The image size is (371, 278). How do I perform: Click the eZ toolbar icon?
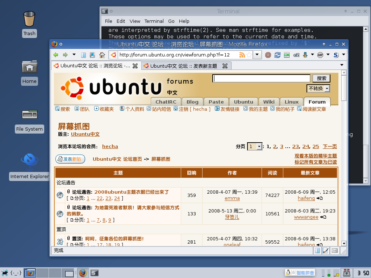click(x=296, y=55)
